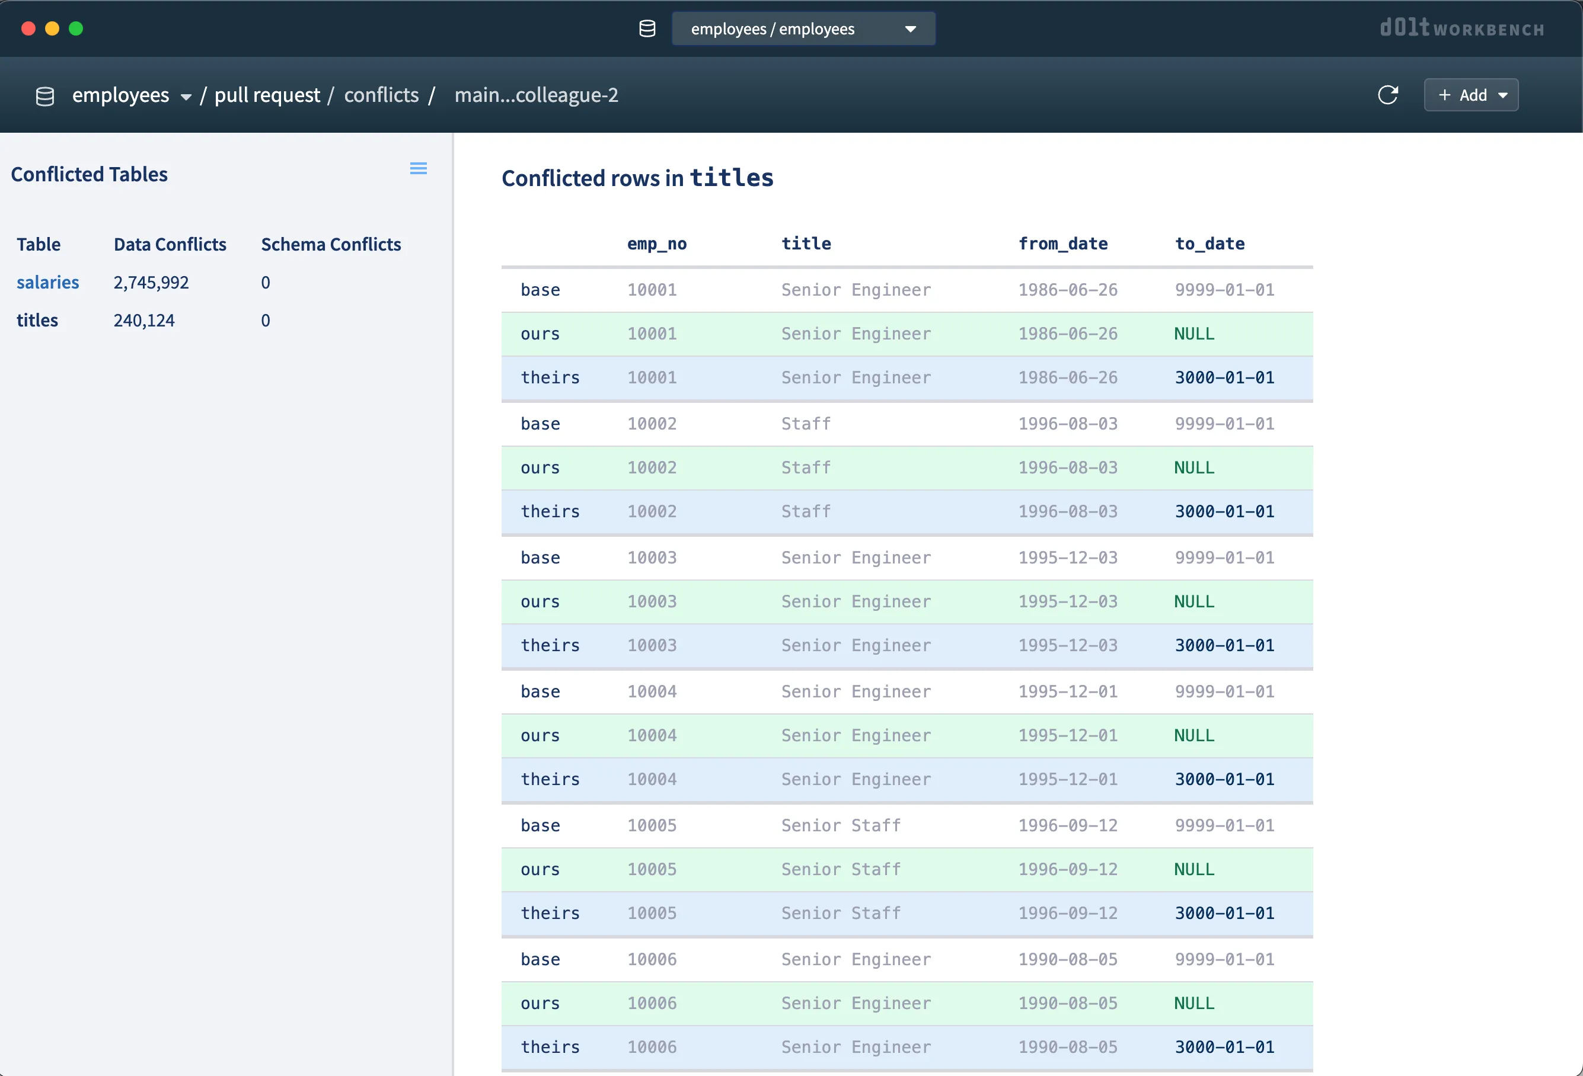Click the theirs 3000-01-01 value for 10002
Viewport: 1583px width, 1076px height.
[1224, 512]
